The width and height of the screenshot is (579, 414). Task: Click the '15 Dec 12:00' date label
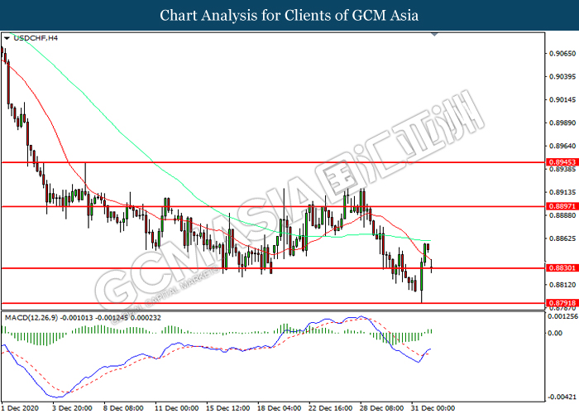[x=227, y=407]
